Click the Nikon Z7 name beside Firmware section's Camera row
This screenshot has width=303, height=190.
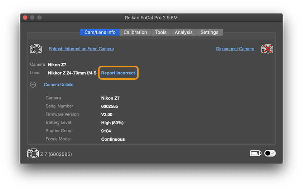pos(110,98)
